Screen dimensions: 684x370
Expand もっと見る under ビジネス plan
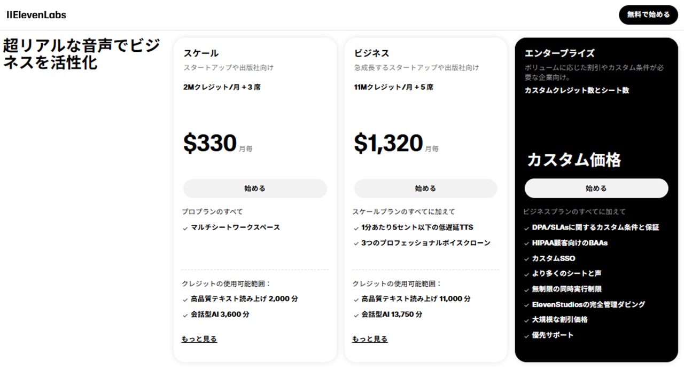click(370, 339)
